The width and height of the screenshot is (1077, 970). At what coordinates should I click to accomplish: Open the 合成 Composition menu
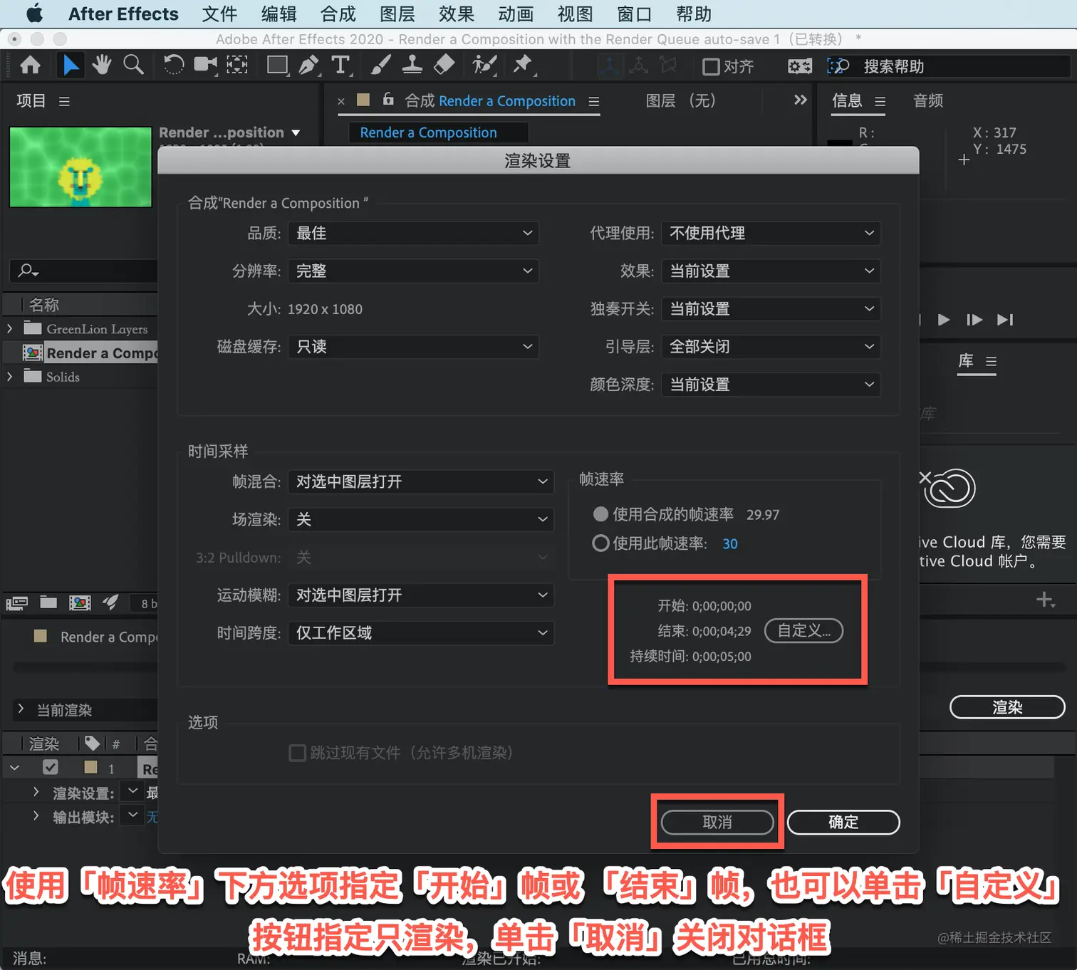click(338, 14)
